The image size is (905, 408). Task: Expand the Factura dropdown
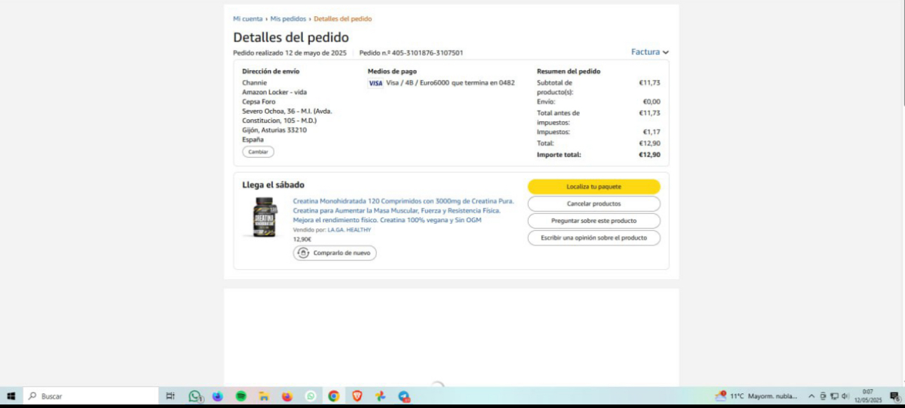click(650, 52)
